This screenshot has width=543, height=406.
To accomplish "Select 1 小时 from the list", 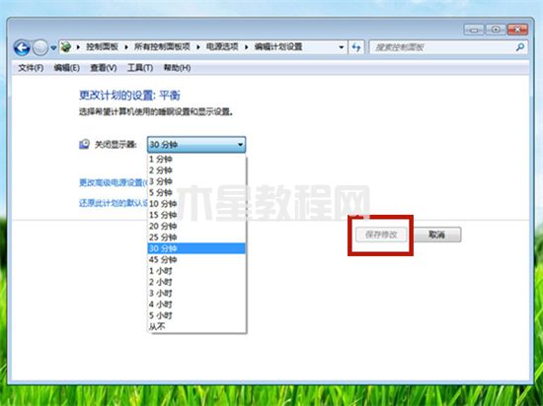I will [x=196, y=271].
